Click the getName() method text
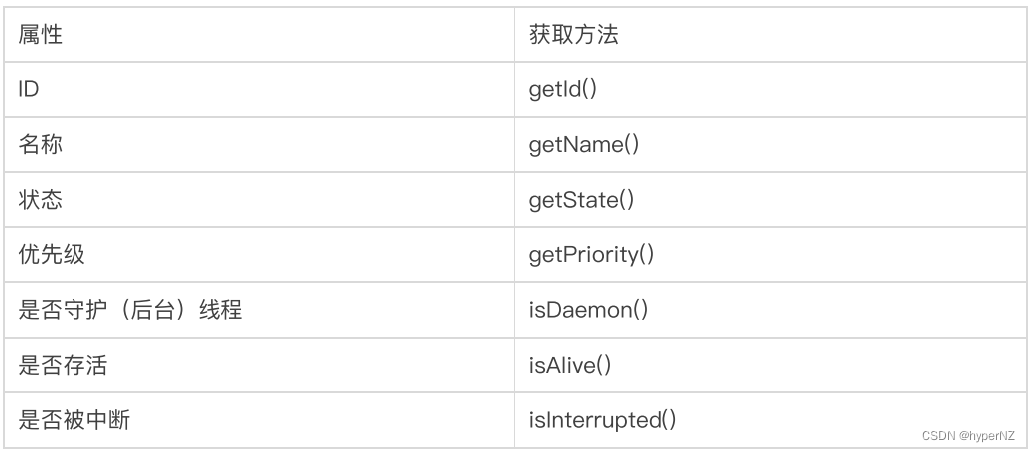The height and width of the screenshot is (452, 1030). (583, 144)
